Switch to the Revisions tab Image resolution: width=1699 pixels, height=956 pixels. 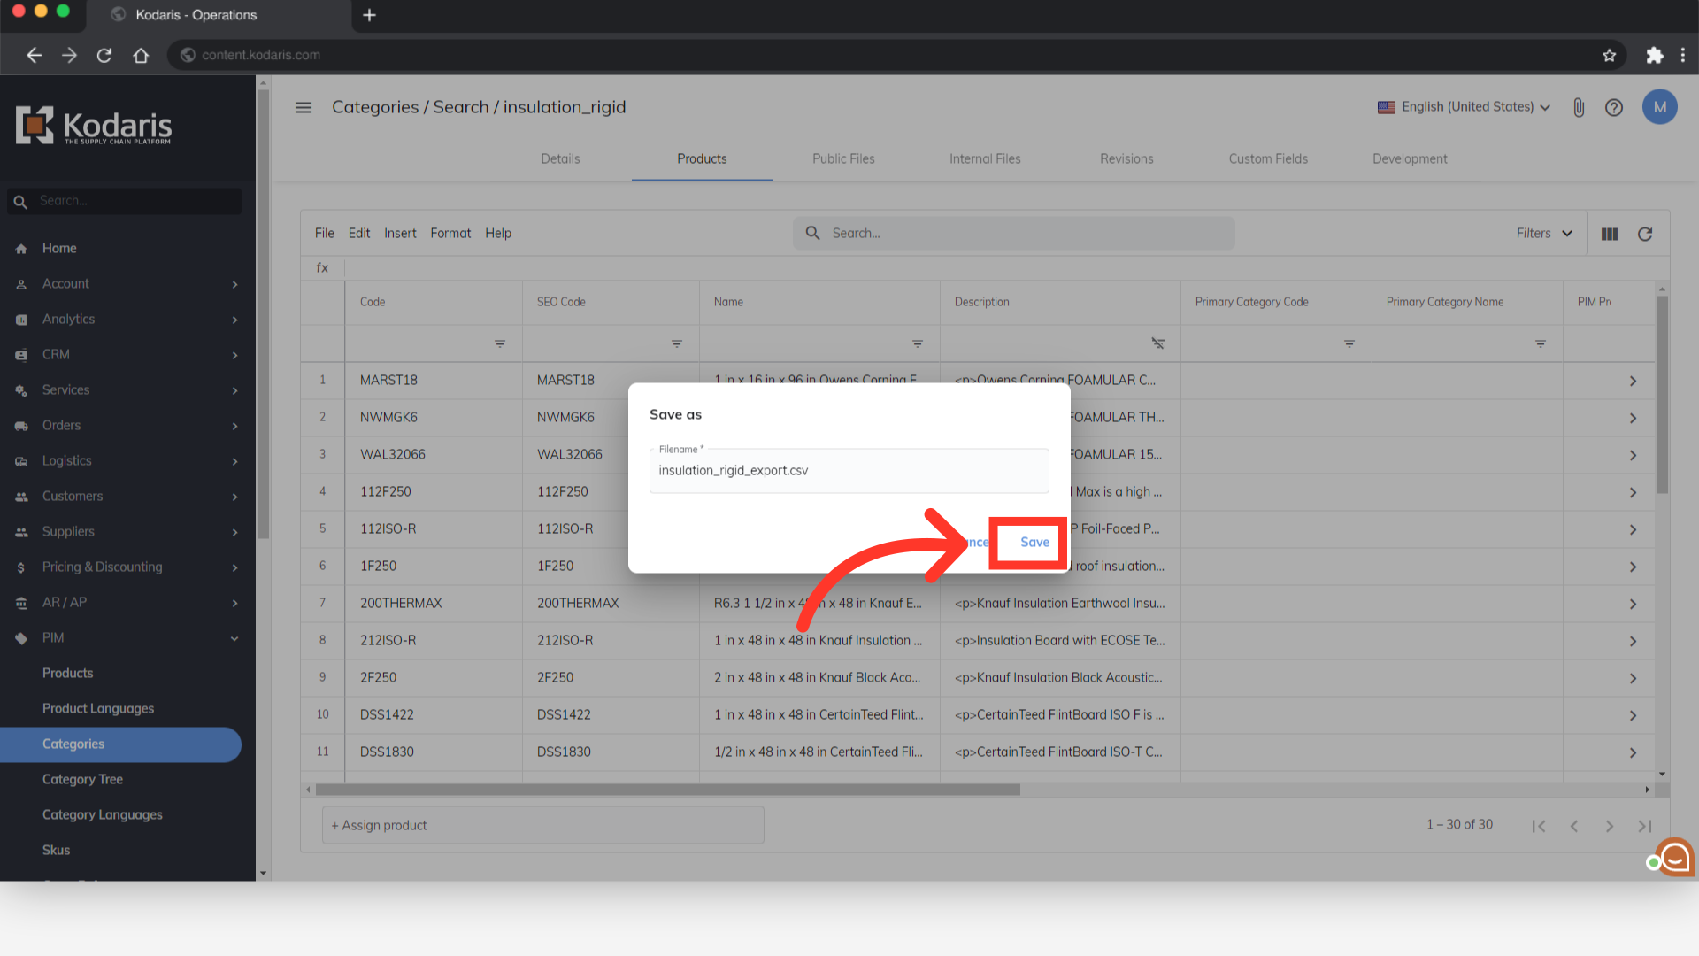point(1126,159)
